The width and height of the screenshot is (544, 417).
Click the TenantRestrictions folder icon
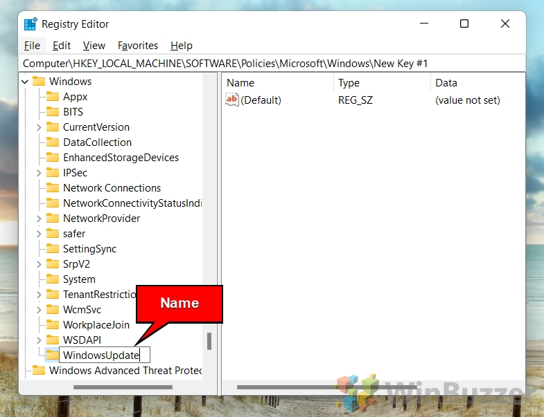pyautogui.click(x=53, y=295)
